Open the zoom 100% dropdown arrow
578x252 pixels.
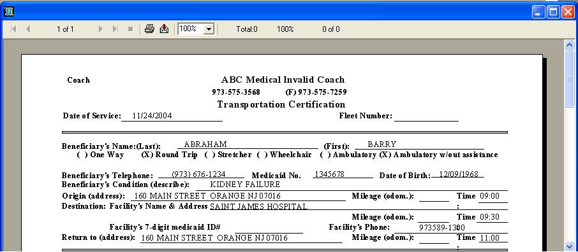tap(209, 29)
